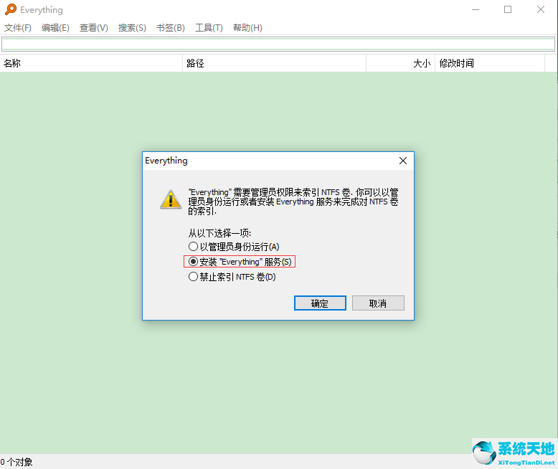Click the yellow warning triangle icon
Image resolution: width=558 pixels, height=469 pixels.
click(171, 199)
